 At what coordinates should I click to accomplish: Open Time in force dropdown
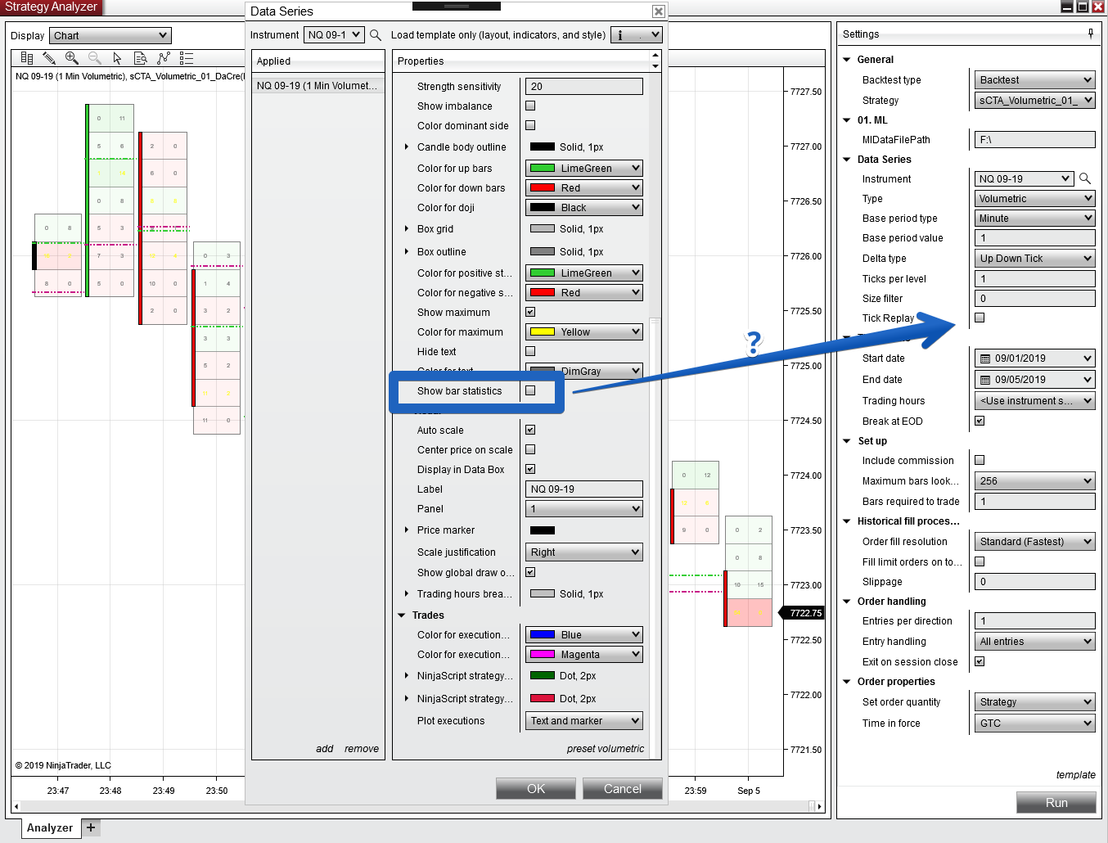1035,723
